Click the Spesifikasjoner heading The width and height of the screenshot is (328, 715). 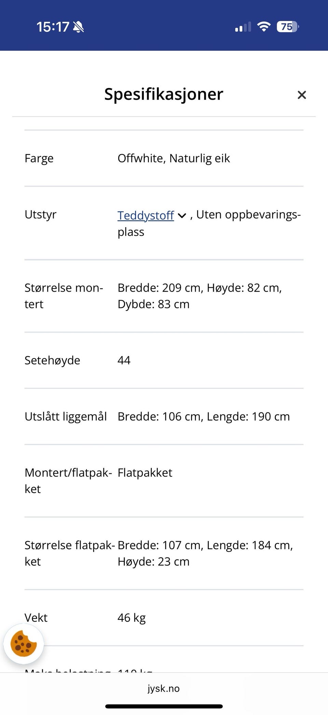pyautogui.click(x=164, y=94)
